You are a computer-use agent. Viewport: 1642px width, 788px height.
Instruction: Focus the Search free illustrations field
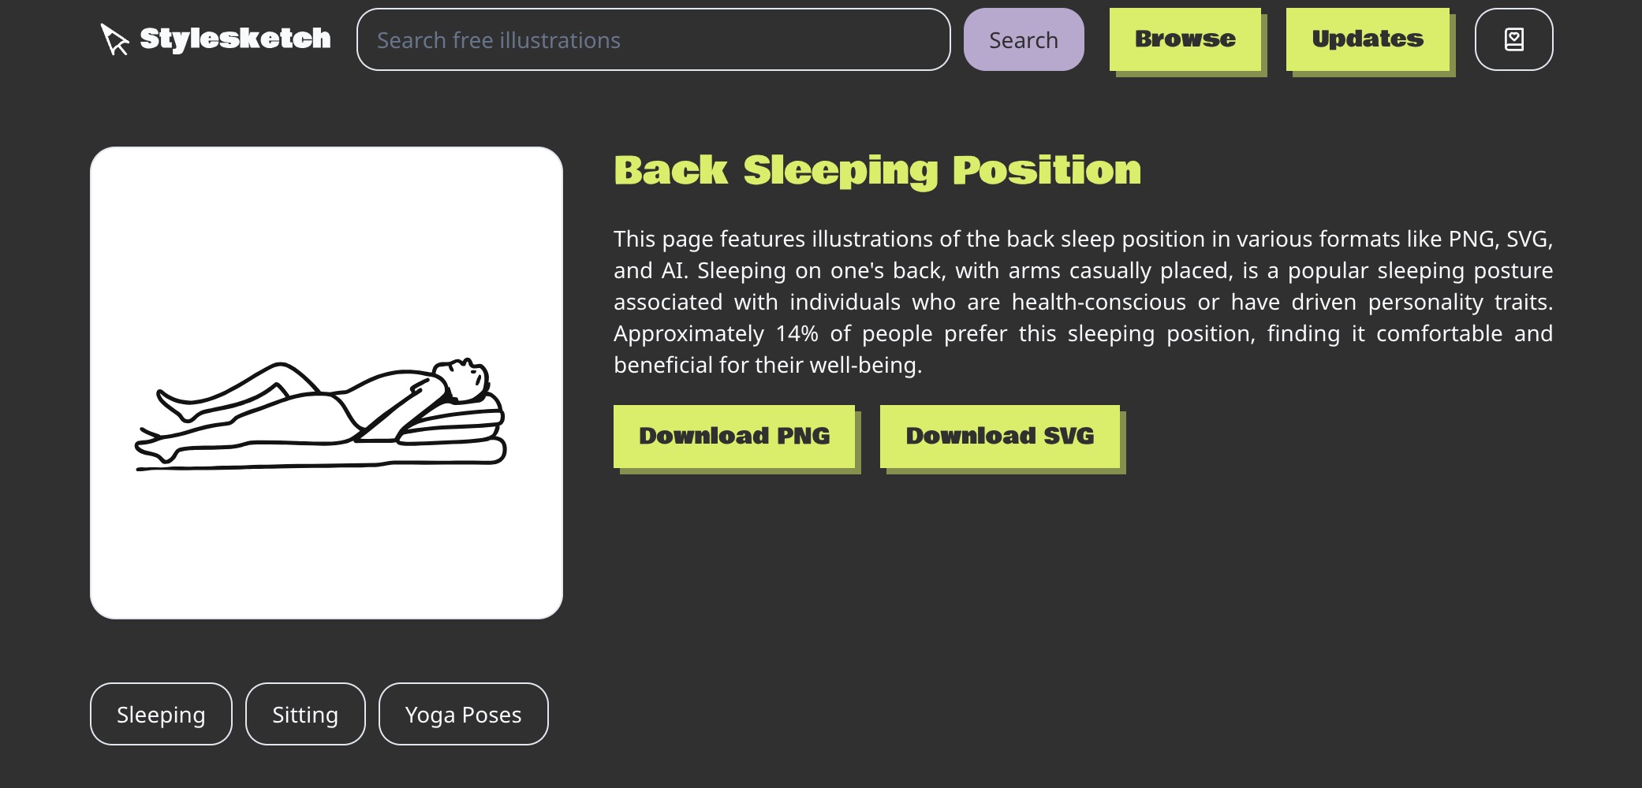tap(653, 39)
